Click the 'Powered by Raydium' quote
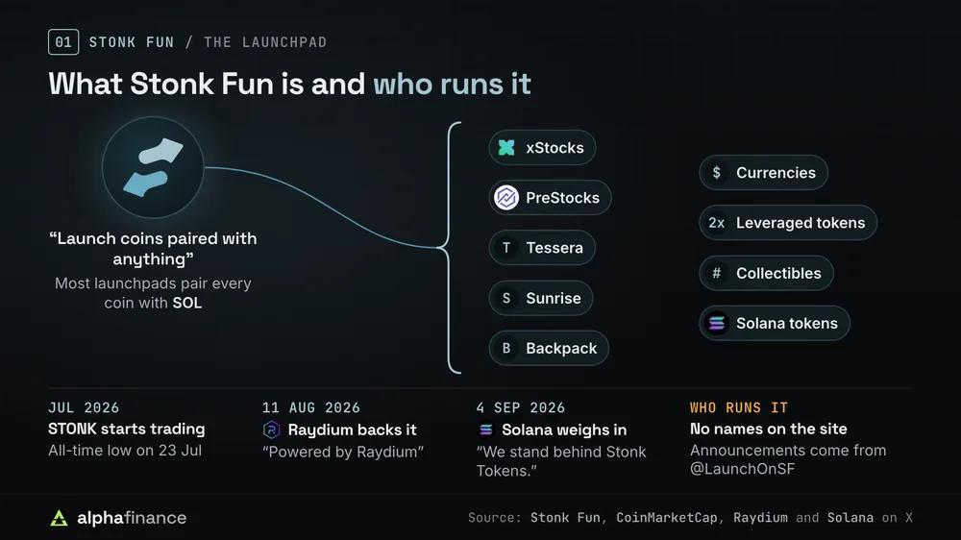961x540 pixels. pos(343,452)
